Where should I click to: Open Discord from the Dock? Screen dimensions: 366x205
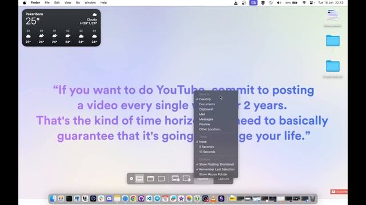click(x=109, y=199)
